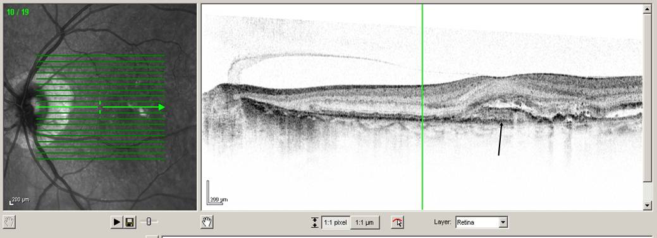
Task: Click the playback speed slider handle
Action: (149, 222)
